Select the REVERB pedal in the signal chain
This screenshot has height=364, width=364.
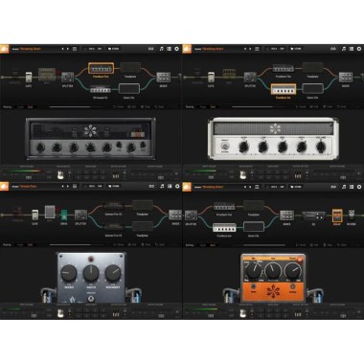click(352, 215)
